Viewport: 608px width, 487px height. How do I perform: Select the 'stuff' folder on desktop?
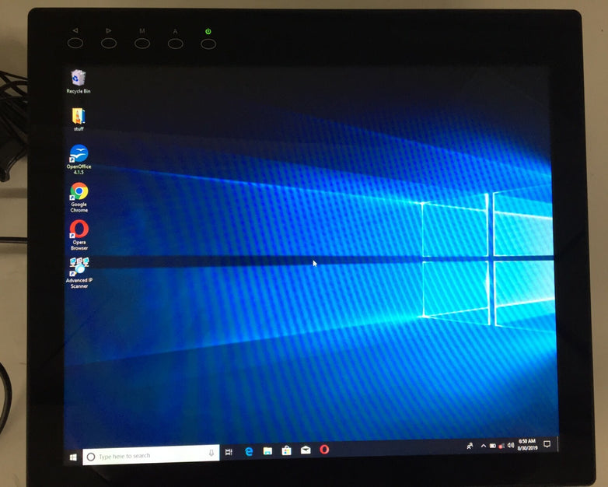pos(79,120)
